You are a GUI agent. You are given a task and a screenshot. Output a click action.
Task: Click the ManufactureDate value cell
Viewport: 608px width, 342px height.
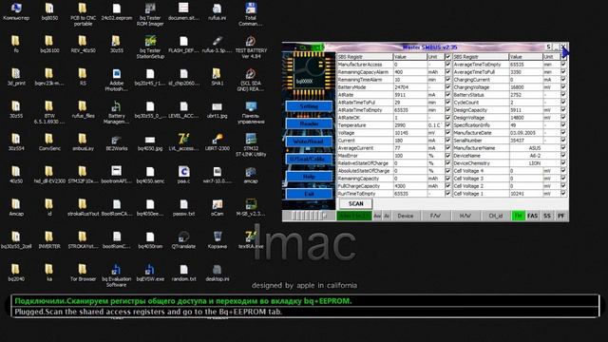pyautogui.click(x=525, y=133)
